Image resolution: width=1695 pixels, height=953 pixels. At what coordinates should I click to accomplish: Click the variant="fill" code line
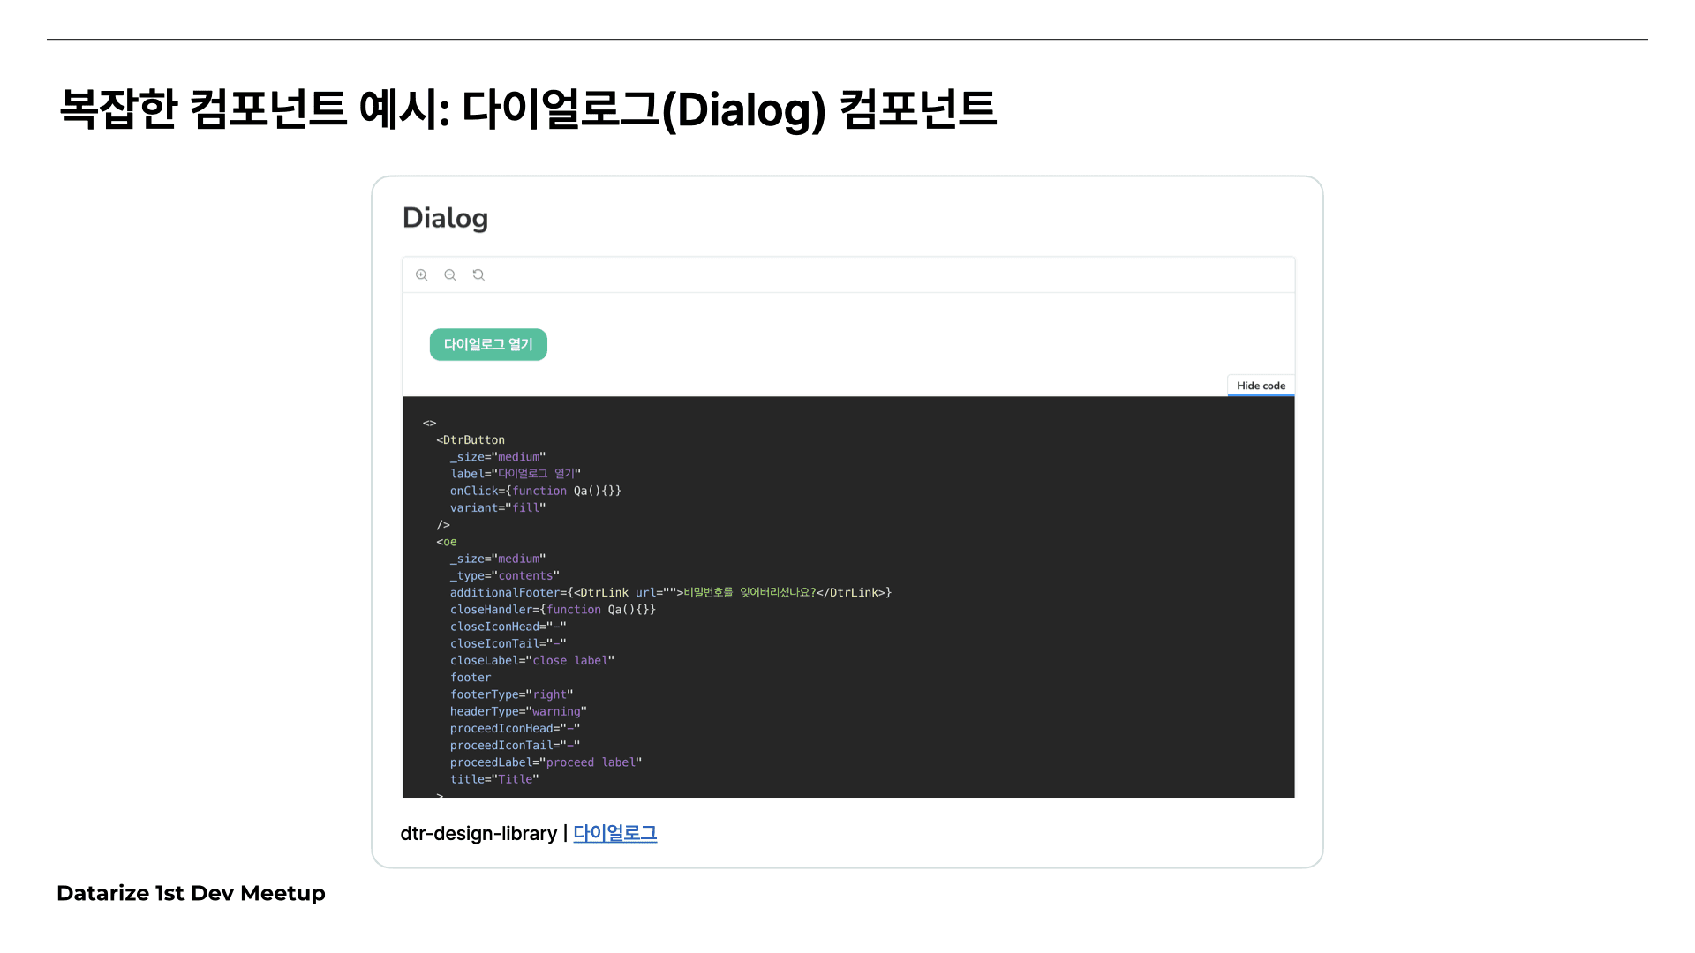tap(498, 507)
